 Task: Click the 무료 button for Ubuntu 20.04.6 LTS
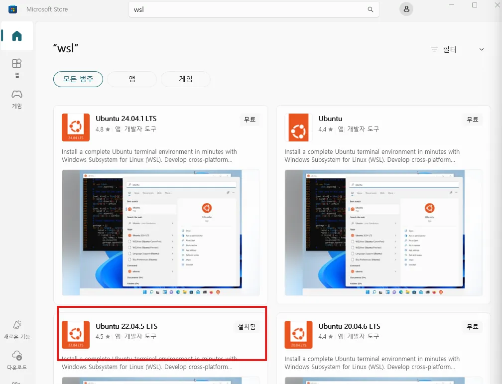click(473, 327)
